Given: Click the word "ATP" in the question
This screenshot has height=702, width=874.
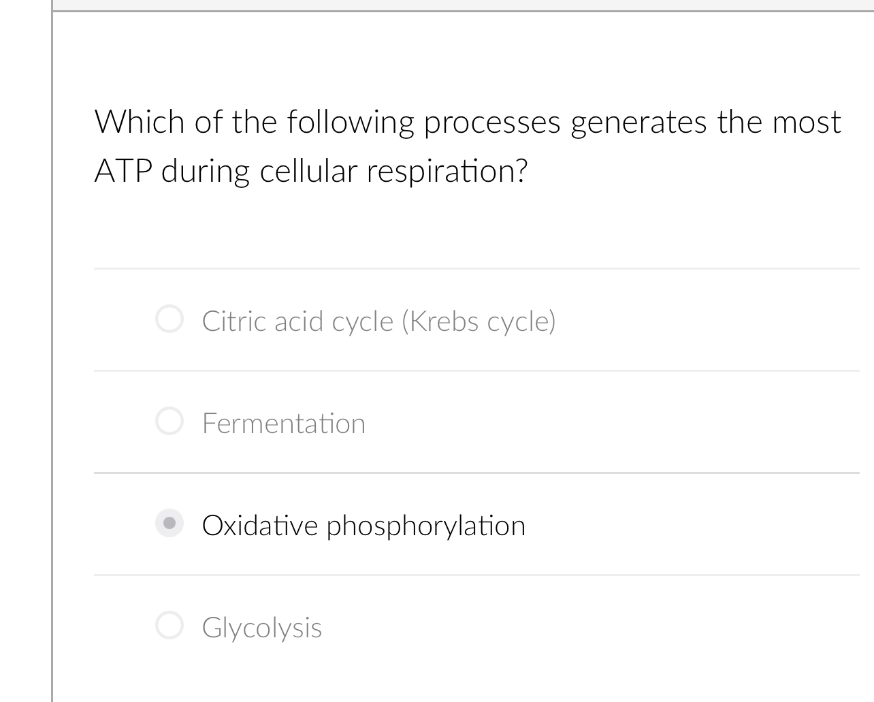Looking at the screenshot, I should pyautogui.click(x=123, y=171).
